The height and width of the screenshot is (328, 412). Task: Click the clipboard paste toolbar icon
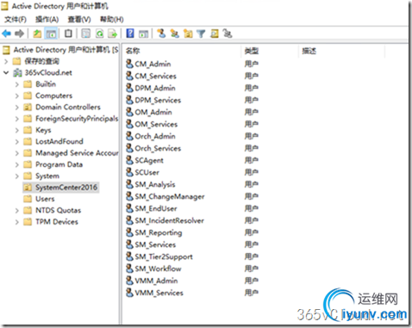coord(68,34)
